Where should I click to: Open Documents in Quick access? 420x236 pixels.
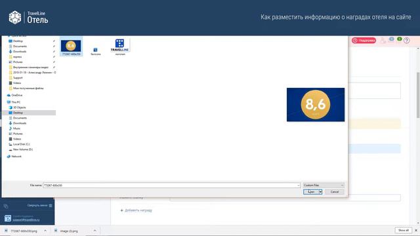[20, 47]
